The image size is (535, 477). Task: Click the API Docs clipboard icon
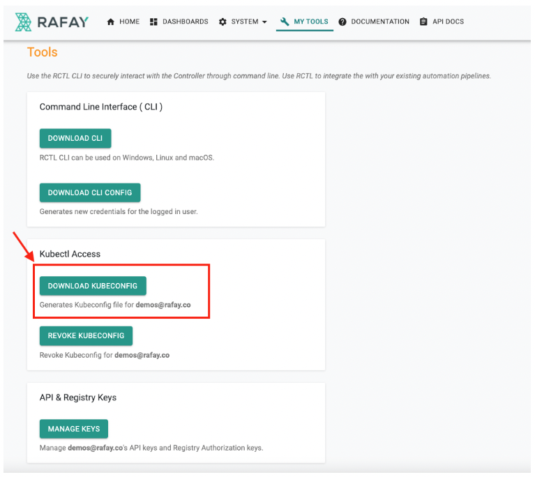point(423,22)
